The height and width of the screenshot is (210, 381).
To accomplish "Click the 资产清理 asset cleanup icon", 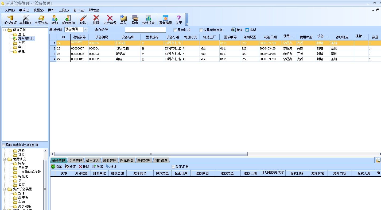I will click(x=110, y=20).
